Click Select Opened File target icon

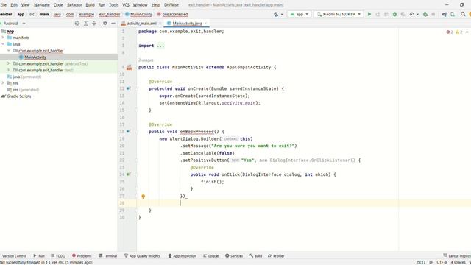(77, 23)
